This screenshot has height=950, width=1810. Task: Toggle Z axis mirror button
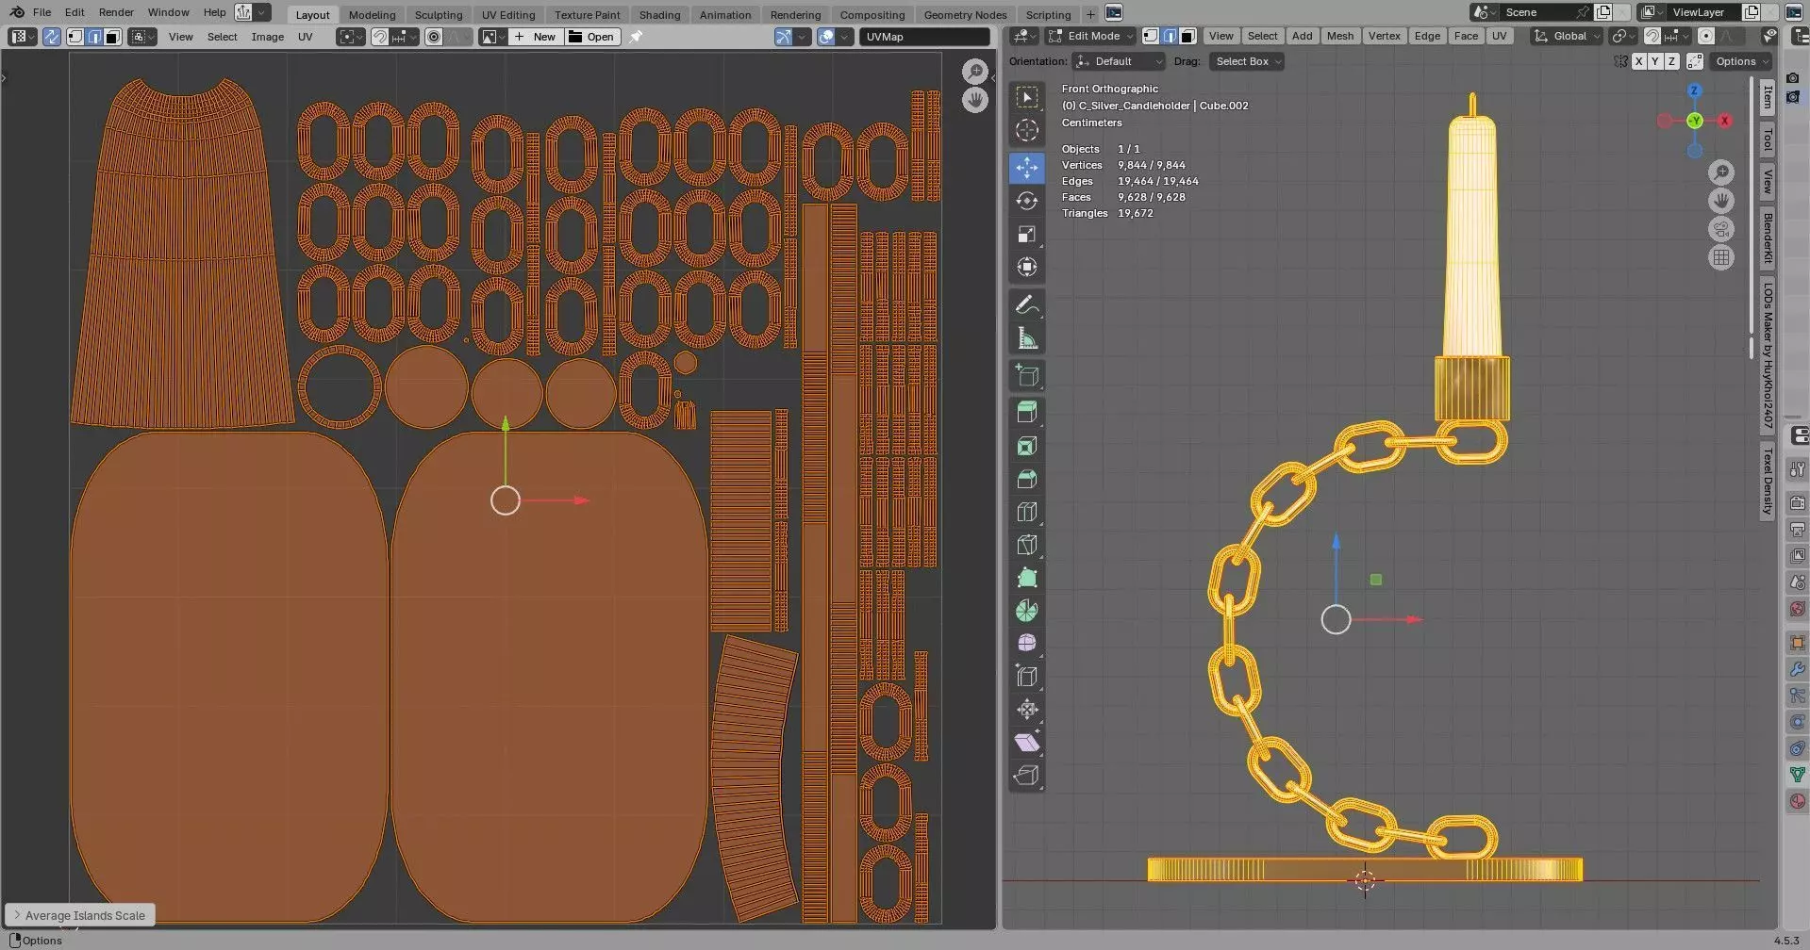point(1671,61)
